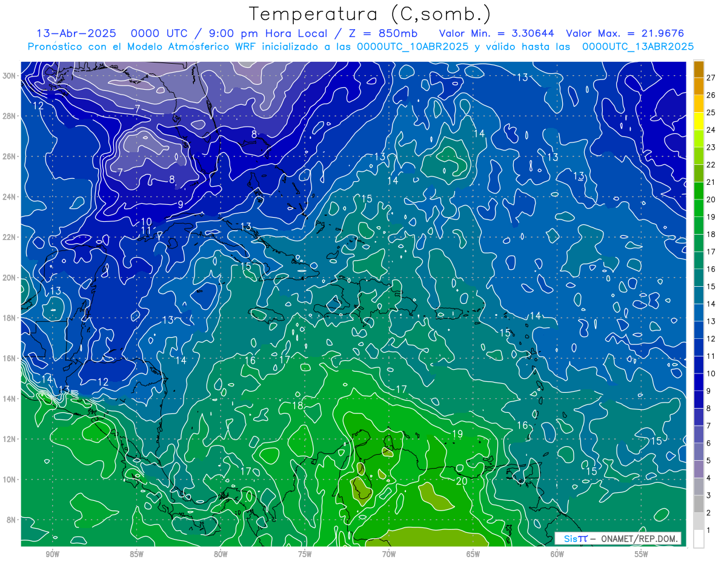
Task: Click the 22N latitude axis label
Action: (10, 237)
